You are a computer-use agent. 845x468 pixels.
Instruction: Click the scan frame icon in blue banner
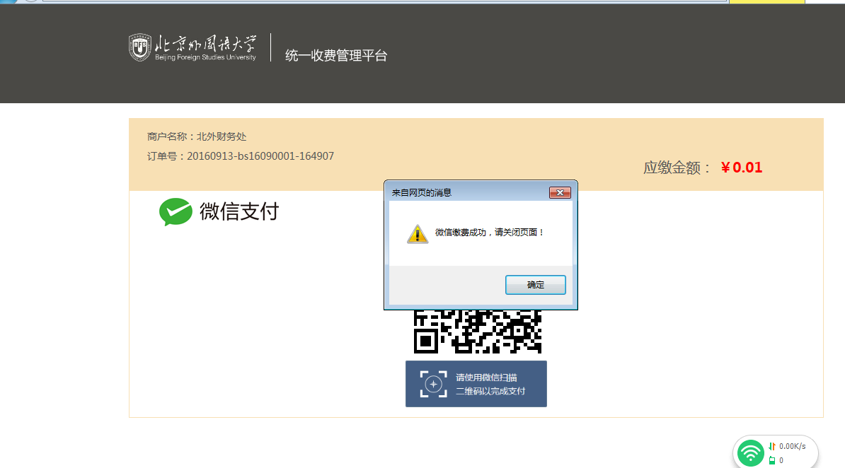point(433,384)
